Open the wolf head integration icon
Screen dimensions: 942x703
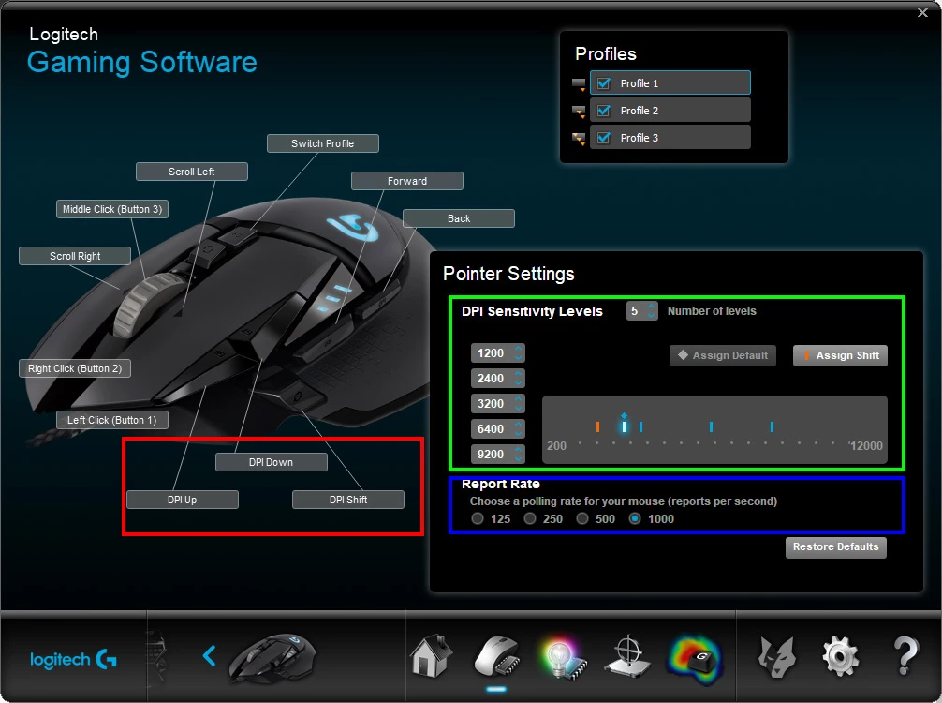point(777,657)
